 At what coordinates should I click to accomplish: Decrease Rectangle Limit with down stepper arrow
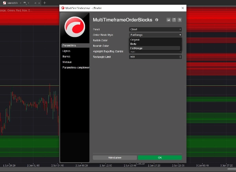(180, 58)
